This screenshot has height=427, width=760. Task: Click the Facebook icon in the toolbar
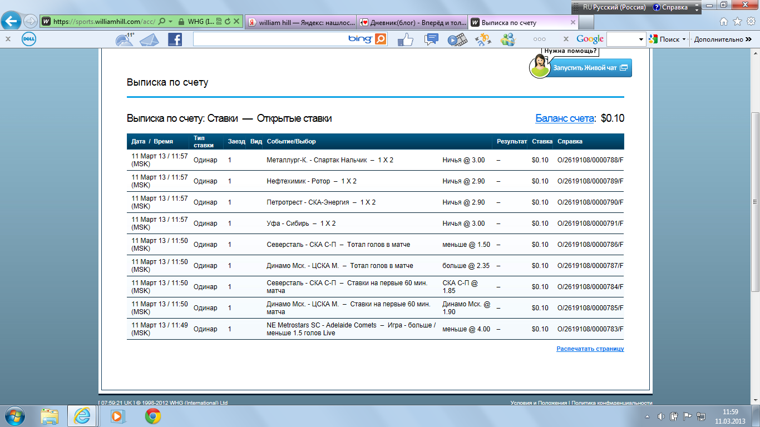click(175, 39)
